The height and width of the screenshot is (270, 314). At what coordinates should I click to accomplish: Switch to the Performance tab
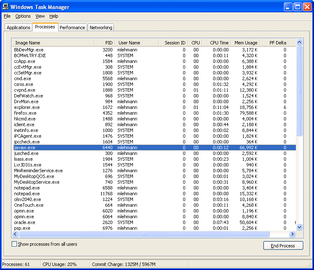click(72, 28)
